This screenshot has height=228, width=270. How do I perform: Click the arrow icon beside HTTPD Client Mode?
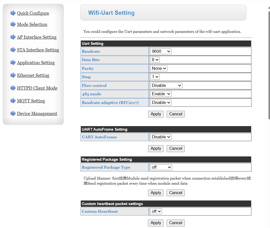coord(13,88)
